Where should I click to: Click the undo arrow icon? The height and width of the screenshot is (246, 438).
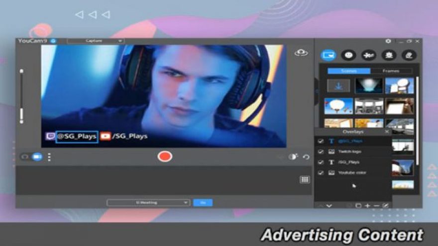pyautogui.click(x=306, y=157)
